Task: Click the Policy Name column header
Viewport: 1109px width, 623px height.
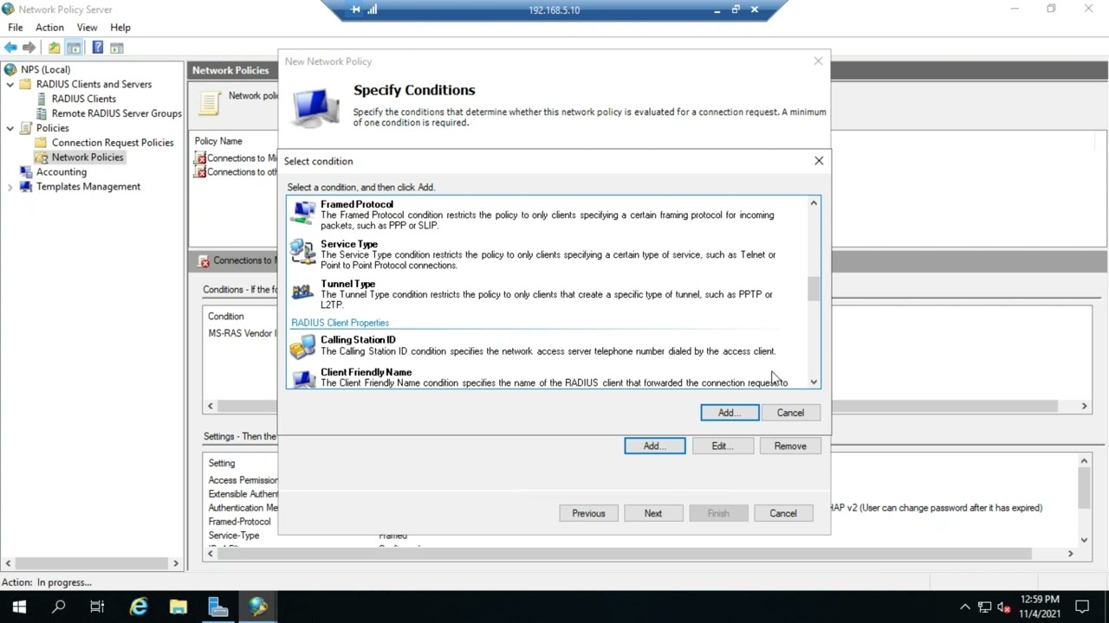Action: [x=218, y=141]
